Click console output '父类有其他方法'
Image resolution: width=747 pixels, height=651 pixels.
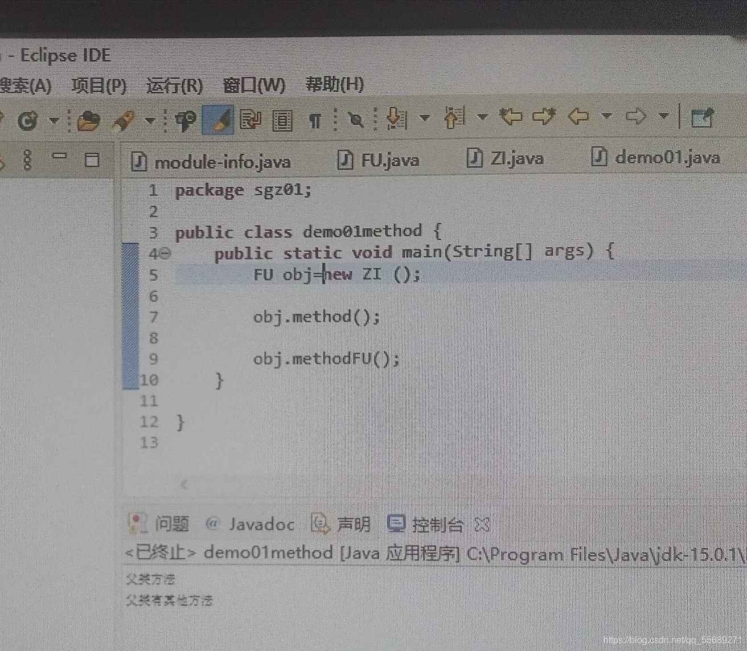170,600
